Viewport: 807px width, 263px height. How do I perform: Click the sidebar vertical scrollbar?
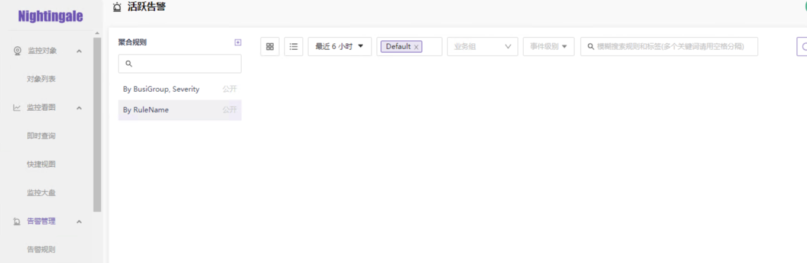97,124
